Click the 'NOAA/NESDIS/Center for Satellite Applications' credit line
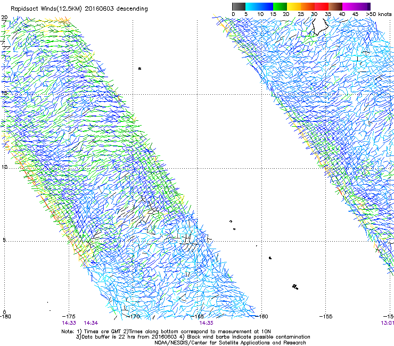394x346 pixels. click(x=230, y=343)
